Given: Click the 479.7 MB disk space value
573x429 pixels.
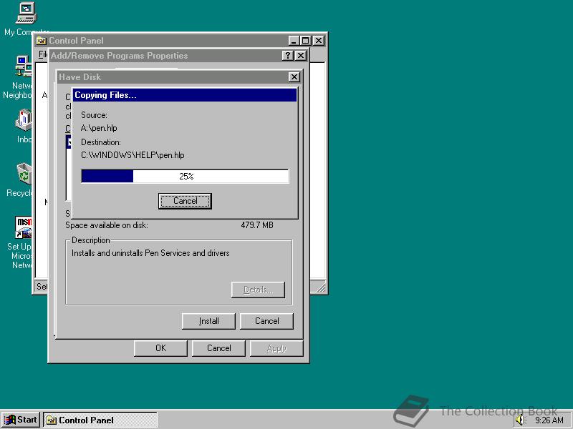Looking at the screenshot, I should (257, 225).
